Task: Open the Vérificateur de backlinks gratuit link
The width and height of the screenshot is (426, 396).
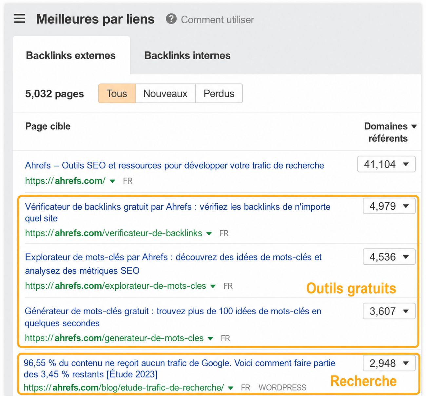Action: pyautogui.click(x=178, y=212)
